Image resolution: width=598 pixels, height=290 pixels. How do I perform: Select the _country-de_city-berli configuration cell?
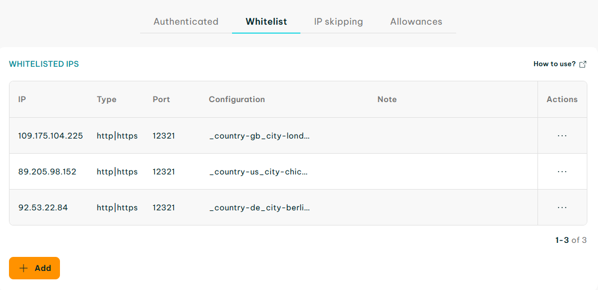click(x=259, y=208)
